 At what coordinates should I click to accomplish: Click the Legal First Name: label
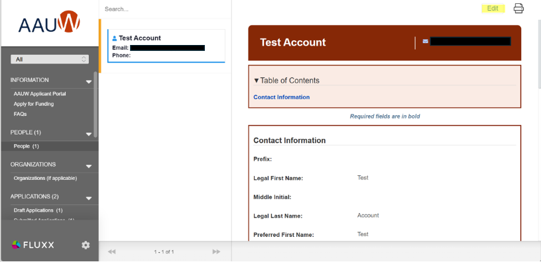[278, 179]
